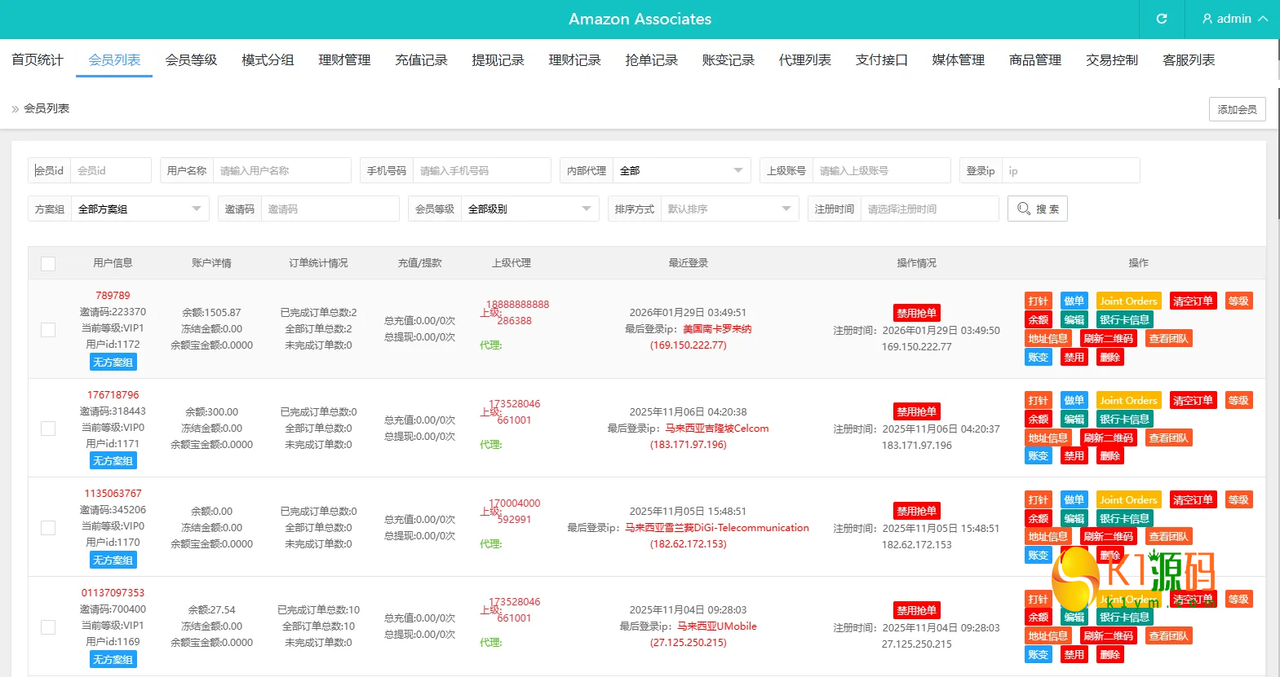Click 刷新二维码 for user 789789
This screenshot has width=1280, height=677.
coord(1108,338)
